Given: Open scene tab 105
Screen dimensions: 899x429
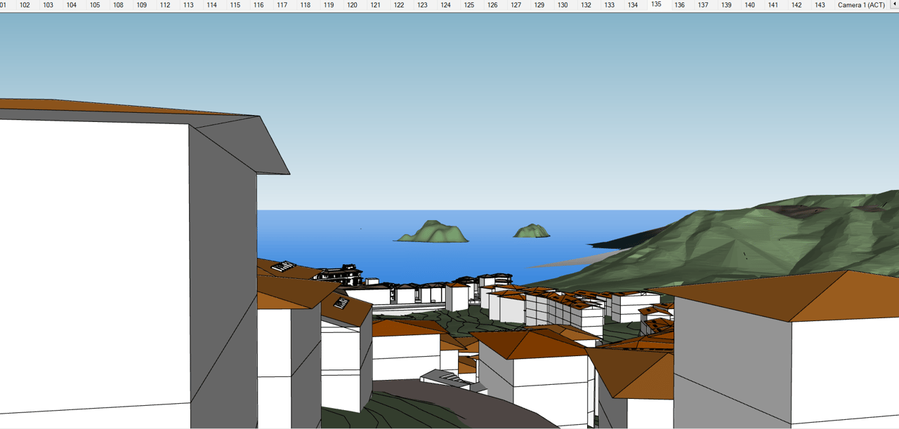Looking at the screenshot, I should [95, 5].
